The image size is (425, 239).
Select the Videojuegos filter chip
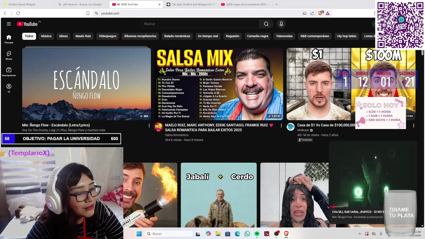click(108, 36)
